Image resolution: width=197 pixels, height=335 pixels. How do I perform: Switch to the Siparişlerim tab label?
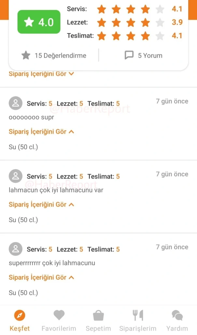click(138, 328)
